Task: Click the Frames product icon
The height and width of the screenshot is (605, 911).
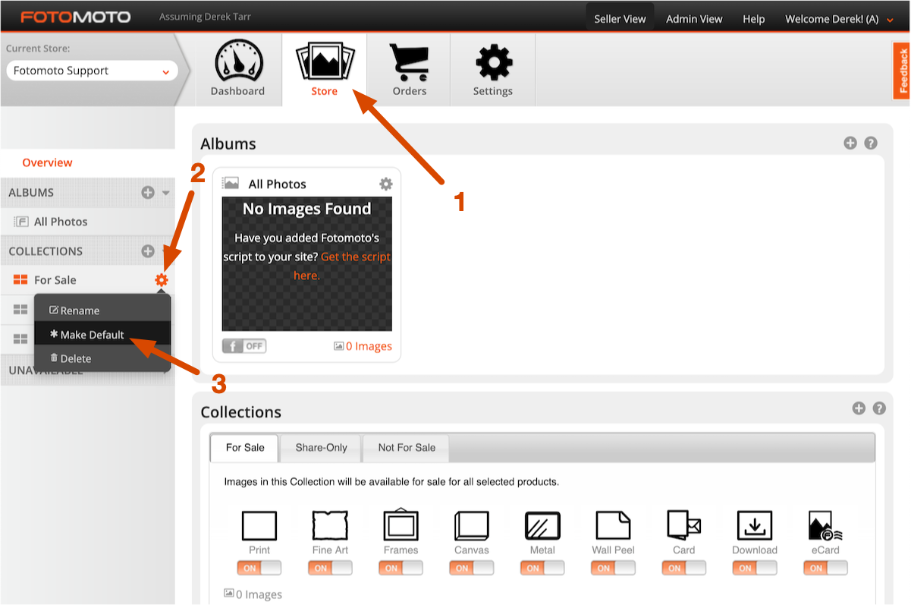Action: pos(401,524)
